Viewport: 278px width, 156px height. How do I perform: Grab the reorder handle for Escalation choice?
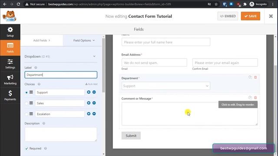(31, 114)
